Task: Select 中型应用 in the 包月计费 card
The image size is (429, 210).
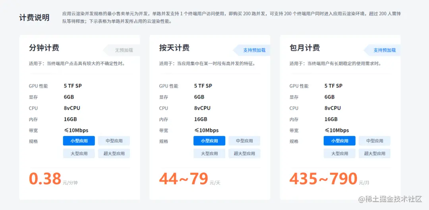Action: (x=375, y=141)
